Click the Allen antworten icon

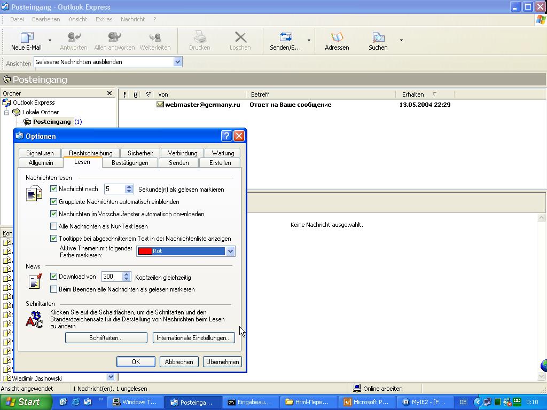coord(114,37)
